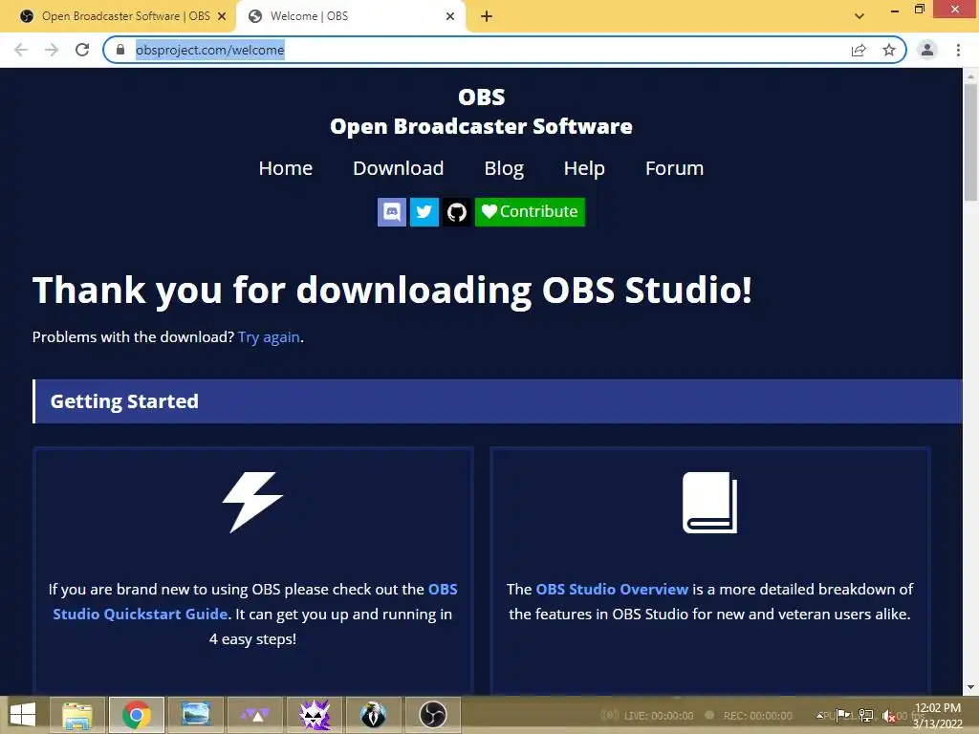979x734 pixels.
Task: Click the taskbar clock showing 12:02 PM
Action: [937, 715]
